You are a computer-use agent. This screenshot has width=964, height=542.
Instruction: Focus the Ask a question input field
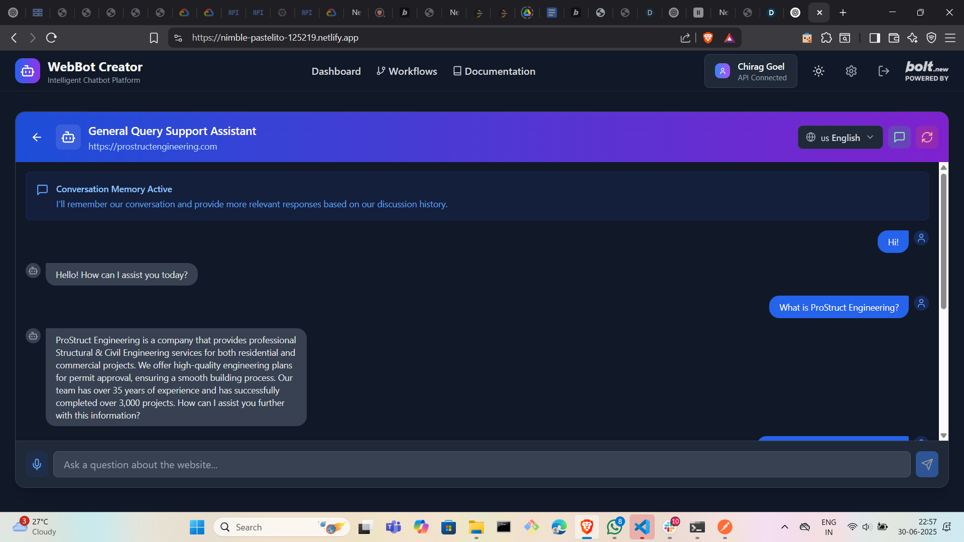(481, 464)
